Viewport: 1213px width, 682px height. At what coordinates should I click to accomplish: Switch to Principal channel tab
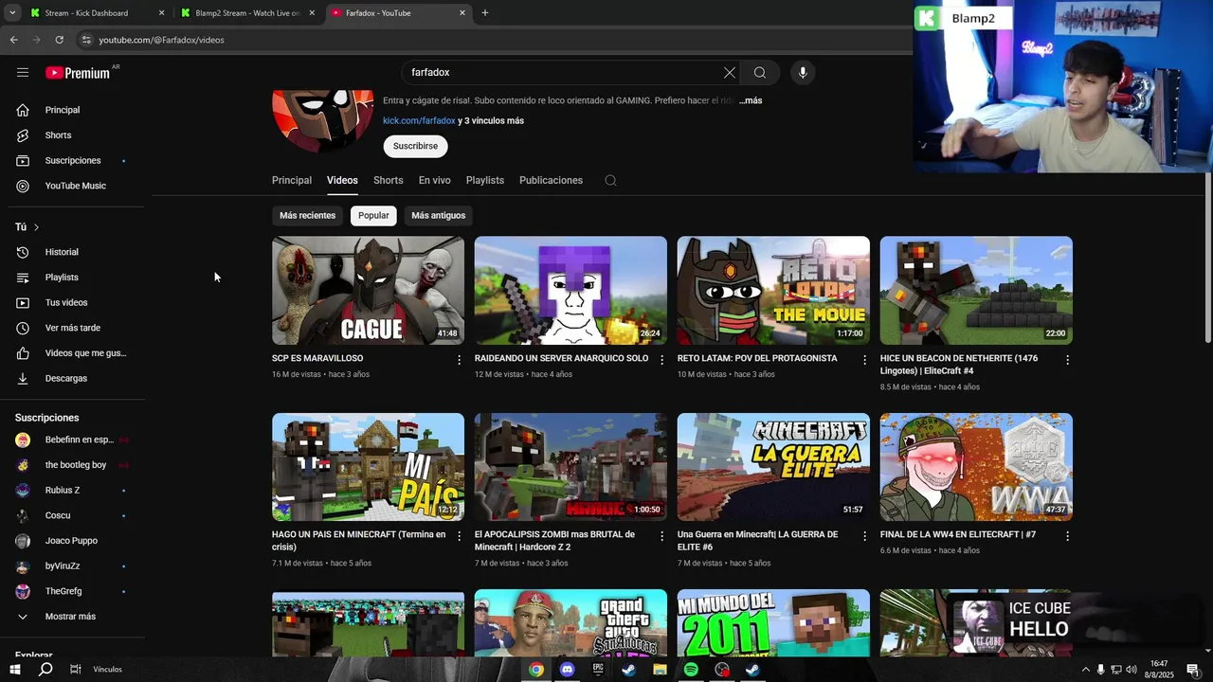click(292, 180)
